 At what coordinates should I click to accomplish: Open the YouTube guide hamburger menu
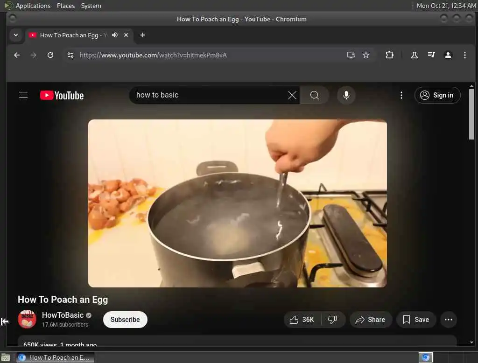(23, 95)
